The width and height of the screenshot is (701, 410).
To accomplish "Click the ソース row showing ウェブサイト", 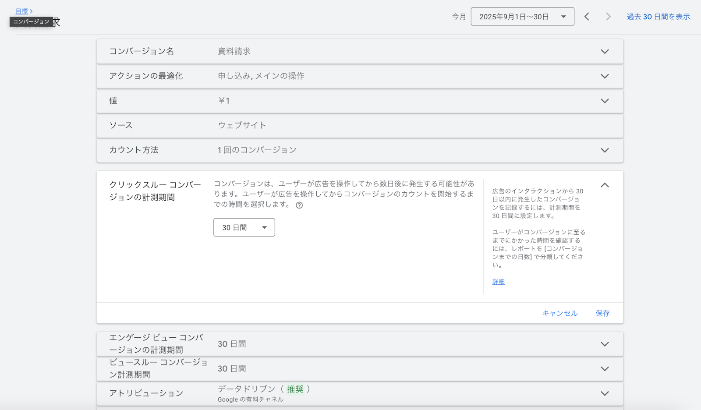I will [x=359, y=125].
